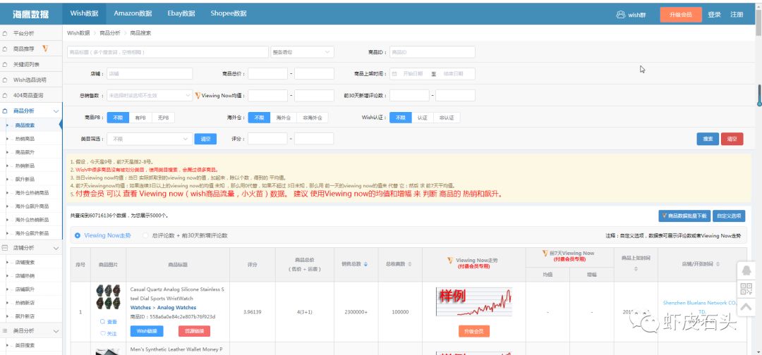Click the 登录 link
Viewport: 762px width, 355px height.
click(x=714, y=15)
